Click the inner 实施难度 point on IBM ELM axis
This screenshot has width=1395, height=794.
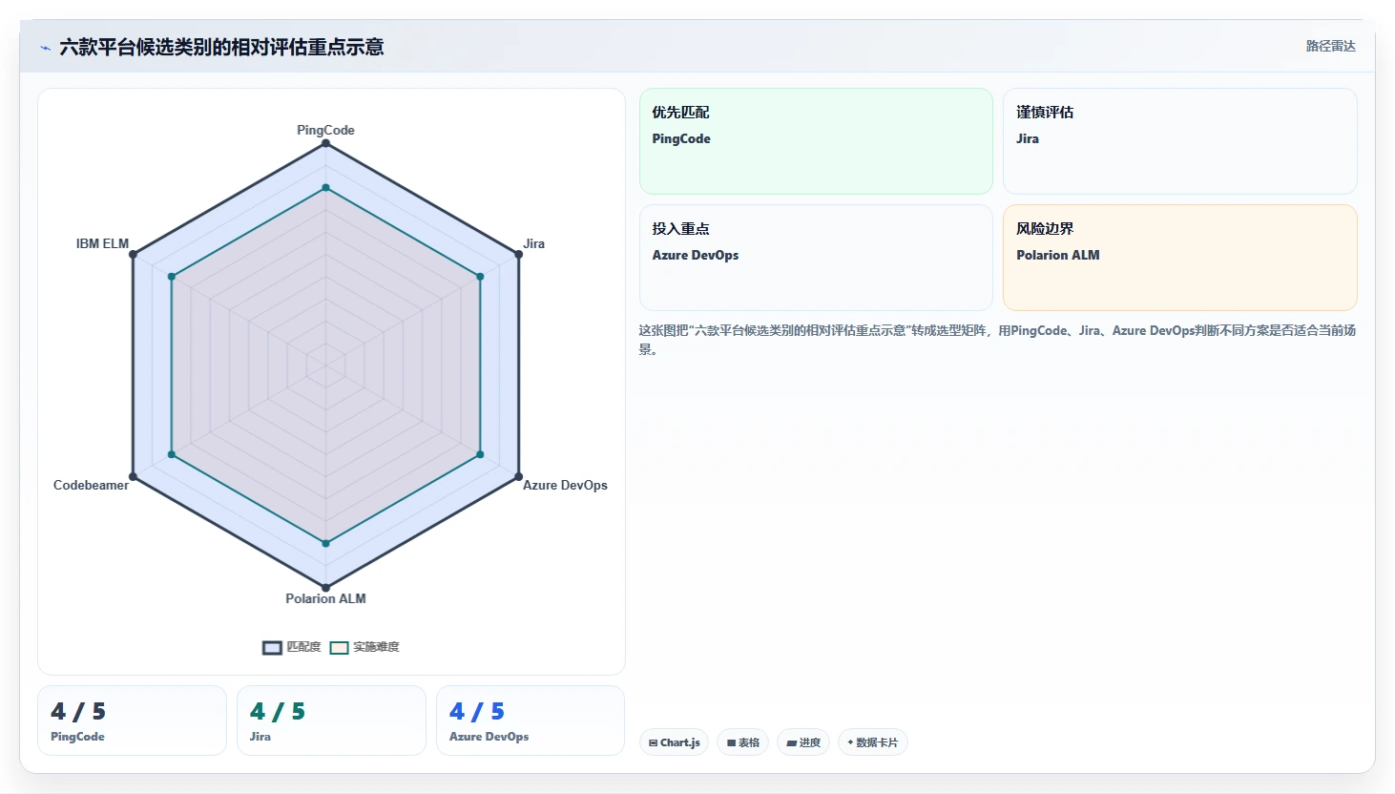[172, 277]
